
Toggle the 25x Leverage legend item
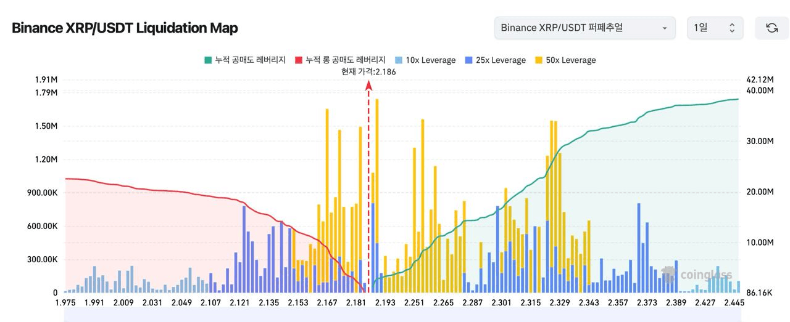[495, 60]
